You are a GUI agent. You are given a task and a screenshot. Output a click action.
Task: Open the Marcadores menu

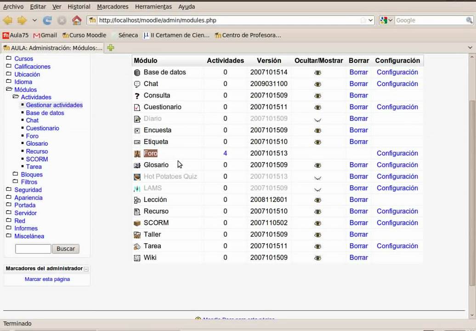point(113,6)
